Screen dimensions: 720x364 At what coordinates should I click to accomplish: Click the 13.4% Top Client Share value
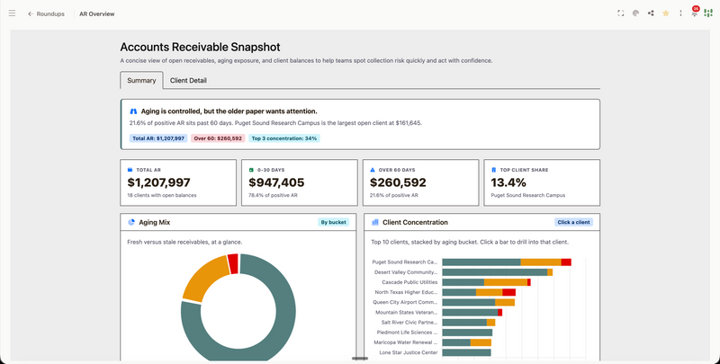point(508,182)
